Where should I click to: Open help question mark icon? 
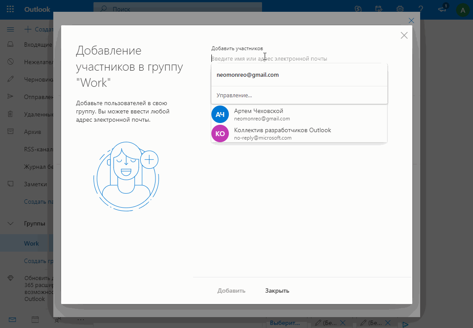[x=421, y=9]
